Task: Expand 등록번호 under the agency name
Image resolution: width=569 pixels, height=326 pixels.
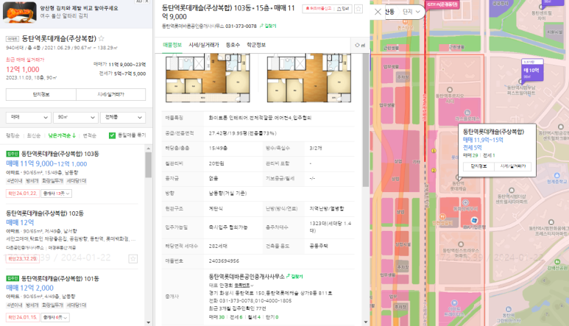Action: point(244,286)
